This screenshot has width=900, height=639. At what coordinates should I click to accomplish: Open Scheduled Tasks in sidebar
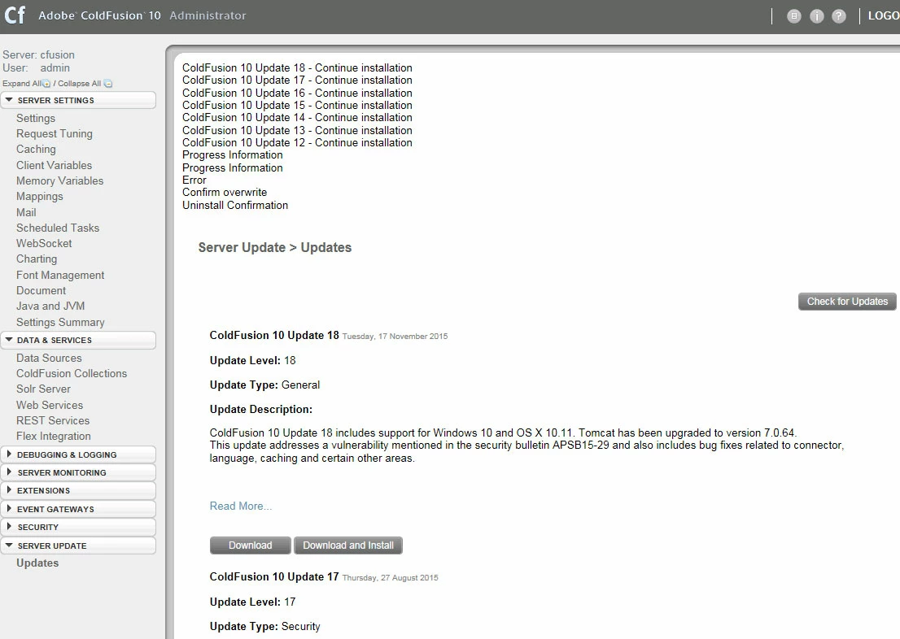coord(58,228)
